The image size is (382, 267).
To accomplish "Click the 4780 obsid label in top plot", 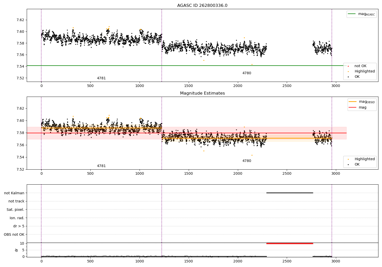I will pos(247,73).
